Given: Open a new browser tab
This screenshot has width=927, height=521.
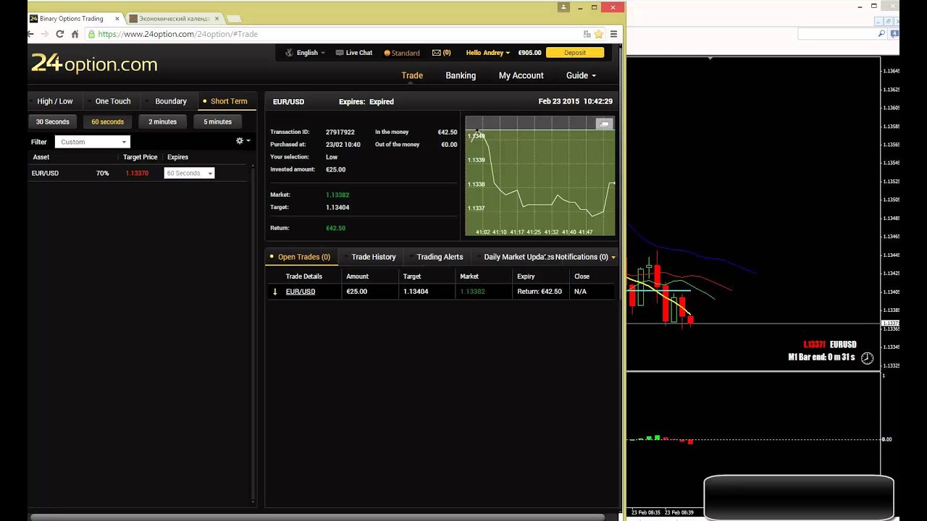Looking at the screenshot, I should pos(233,18).
